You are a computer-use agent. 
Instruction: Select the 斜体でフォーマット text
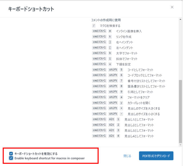(127, 59)
